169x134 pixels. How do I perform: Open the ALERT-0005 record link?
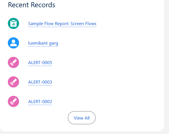click(x=40, y=63)
